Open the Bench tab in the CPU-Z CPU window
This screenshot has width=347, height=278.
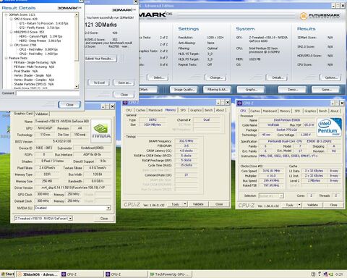tap(323, 111)
